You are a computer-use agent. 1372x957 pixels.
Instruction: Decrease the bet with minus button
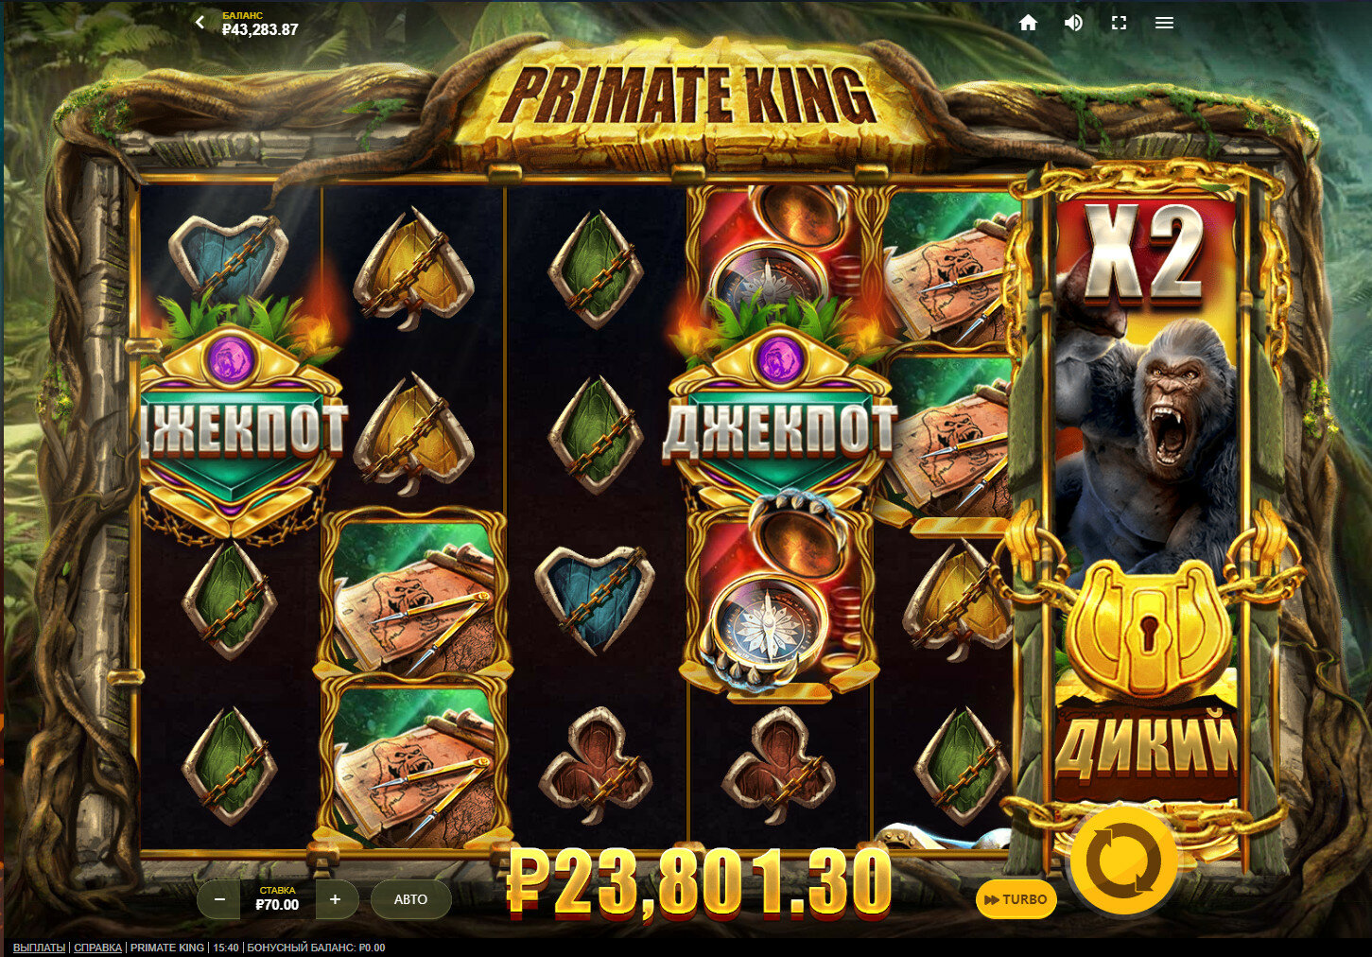219,899
